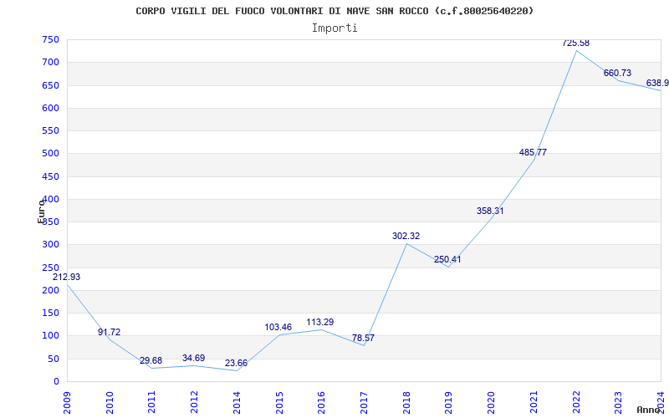This screenshot has height=418, width=669.
Task: Click the 550 y-axis value
Action: click(x=50, y=130)
